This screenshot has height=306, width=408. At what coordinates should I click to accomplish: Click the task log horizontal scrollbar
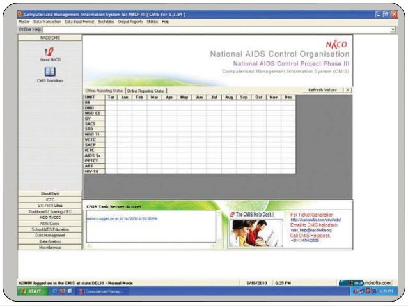[152, 245]
